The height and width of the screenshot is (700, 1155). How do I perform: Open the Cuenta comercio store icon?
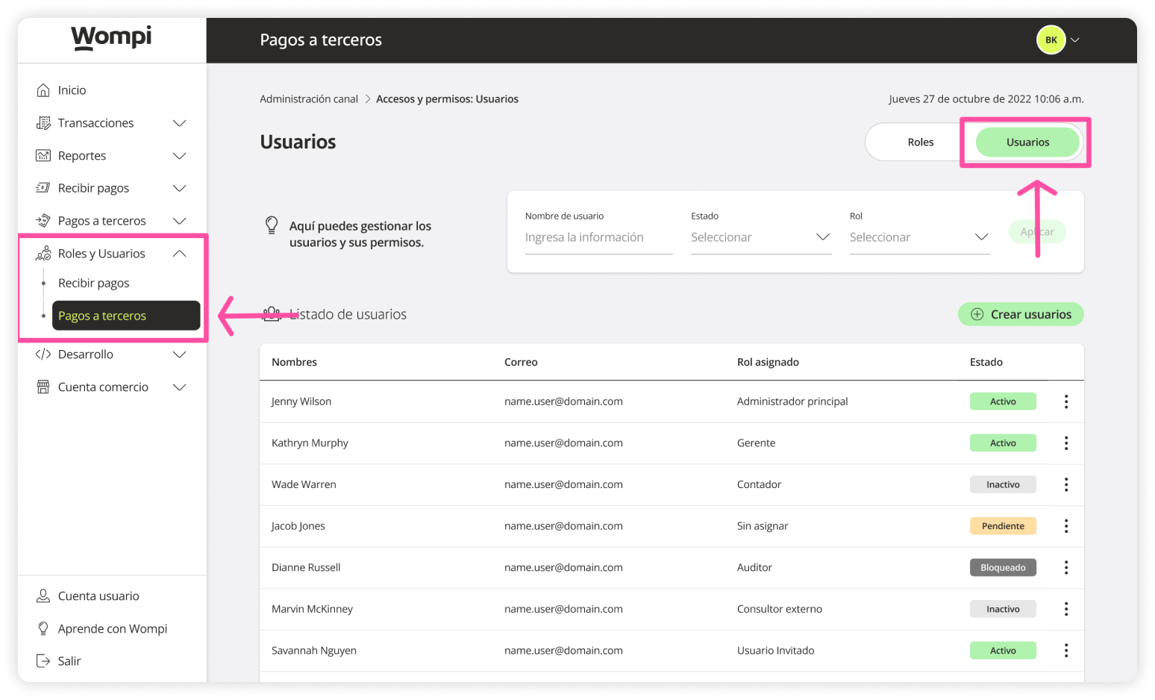[x=44, y=387]
